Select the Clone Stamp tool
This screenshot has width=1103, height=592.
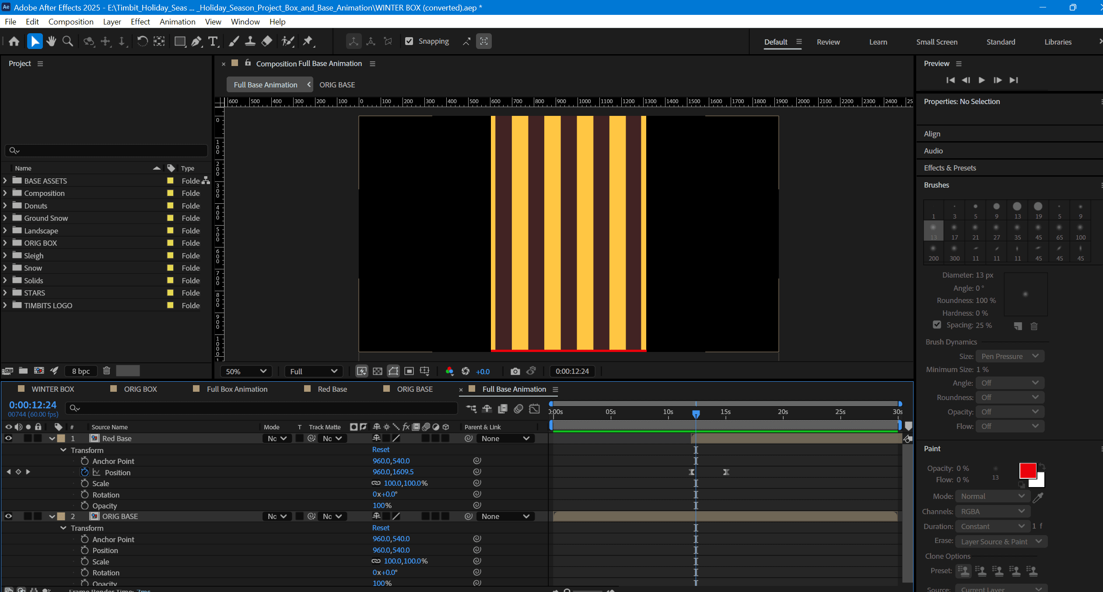250,42
